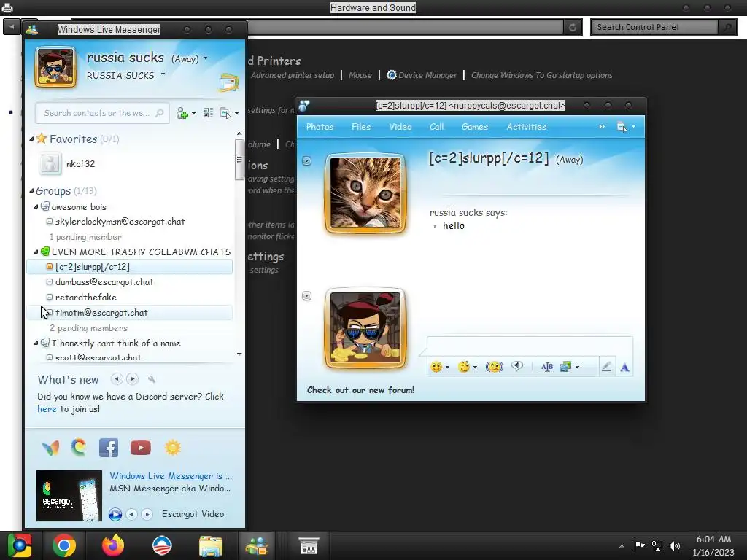Collapse the Favorites section
This screenshot has height=560, width=747.
click(31, 139)
